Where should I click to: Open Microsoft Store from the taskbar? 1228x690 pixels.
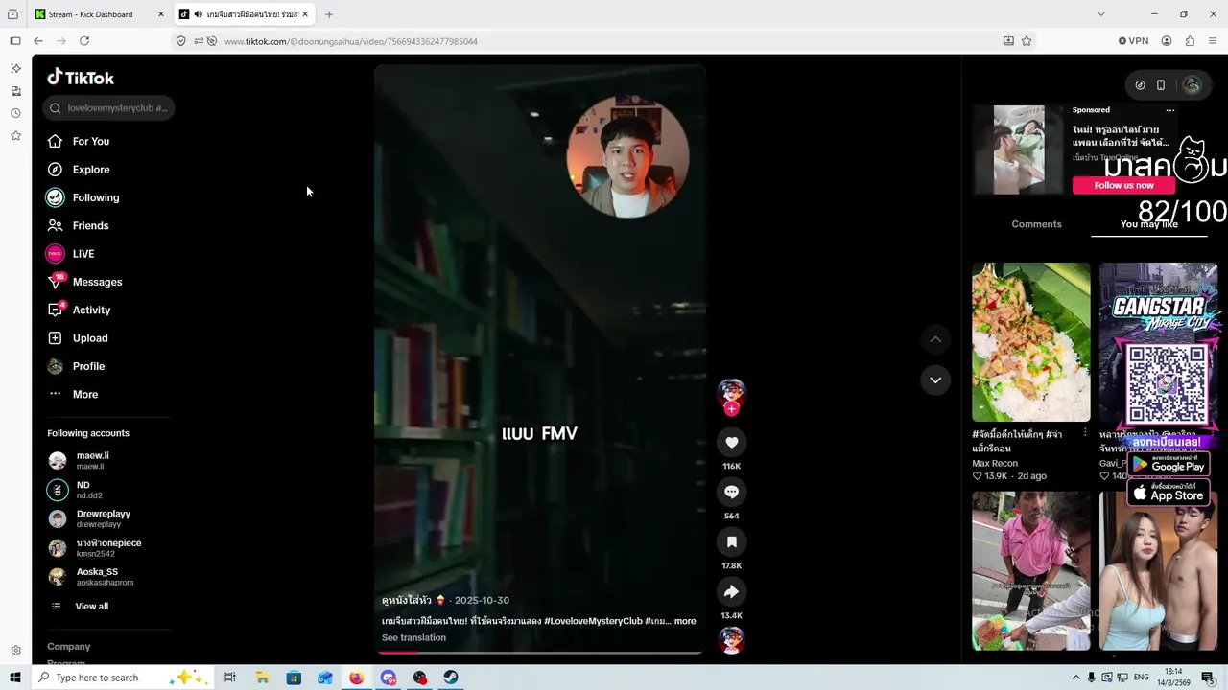coord(294,678)
